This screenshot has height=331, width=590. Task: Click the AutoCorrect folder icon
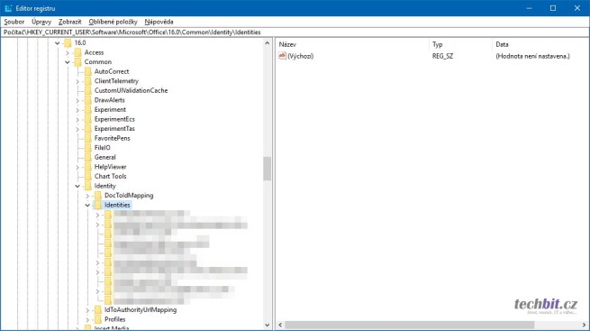pos(88,71)
